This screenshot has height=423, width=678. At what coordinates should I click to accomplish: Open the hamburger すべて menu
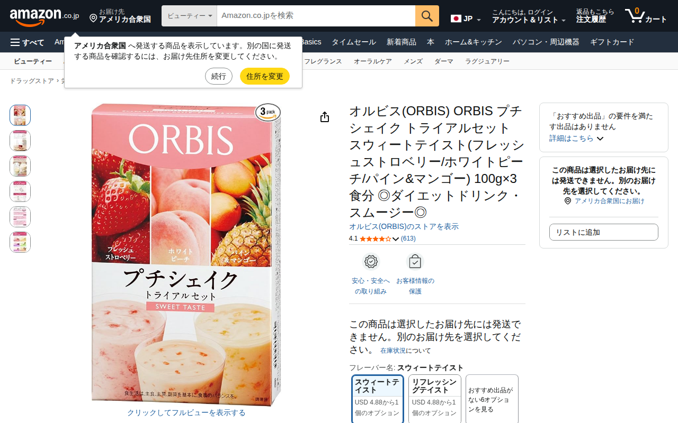click(x=28, y=42)
